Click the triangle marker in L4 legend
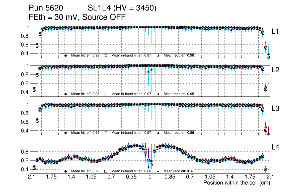Image resolution: width=300 pixels, height=193 pixels. click(x=159, y=171)
